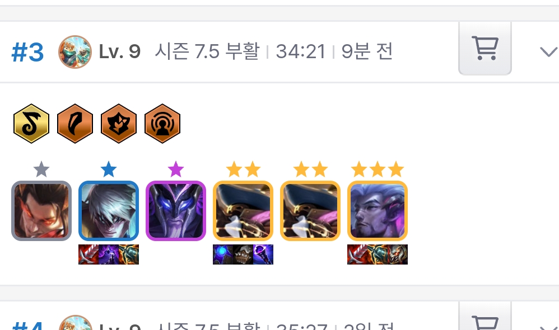Click the gold musical note trait icon
The image size is (559, 330).
coord(31,124)
